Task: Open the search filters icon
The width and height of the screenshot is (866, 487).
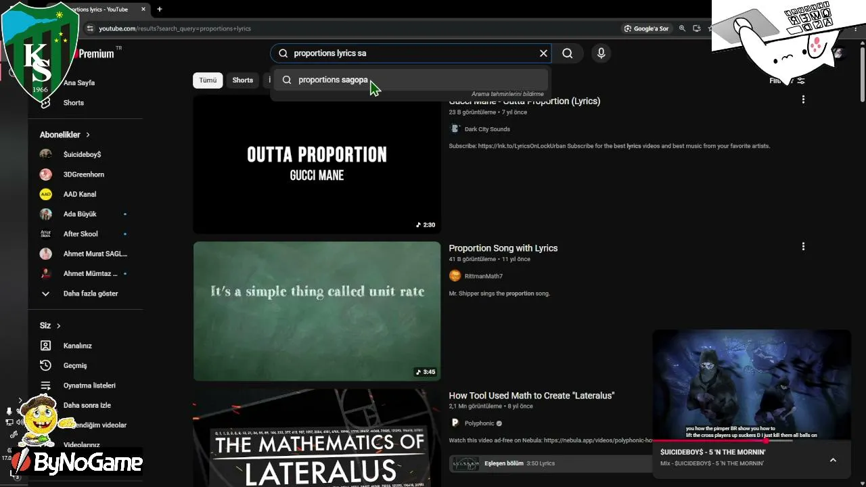Action: click(x=801, y=80)
